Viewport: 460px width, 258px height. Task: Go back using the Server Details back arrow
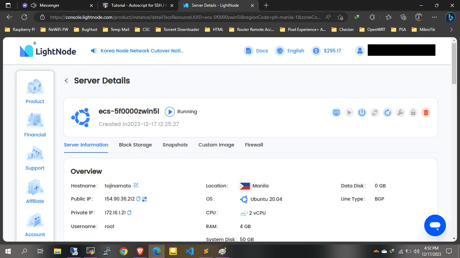pos(66,81)
